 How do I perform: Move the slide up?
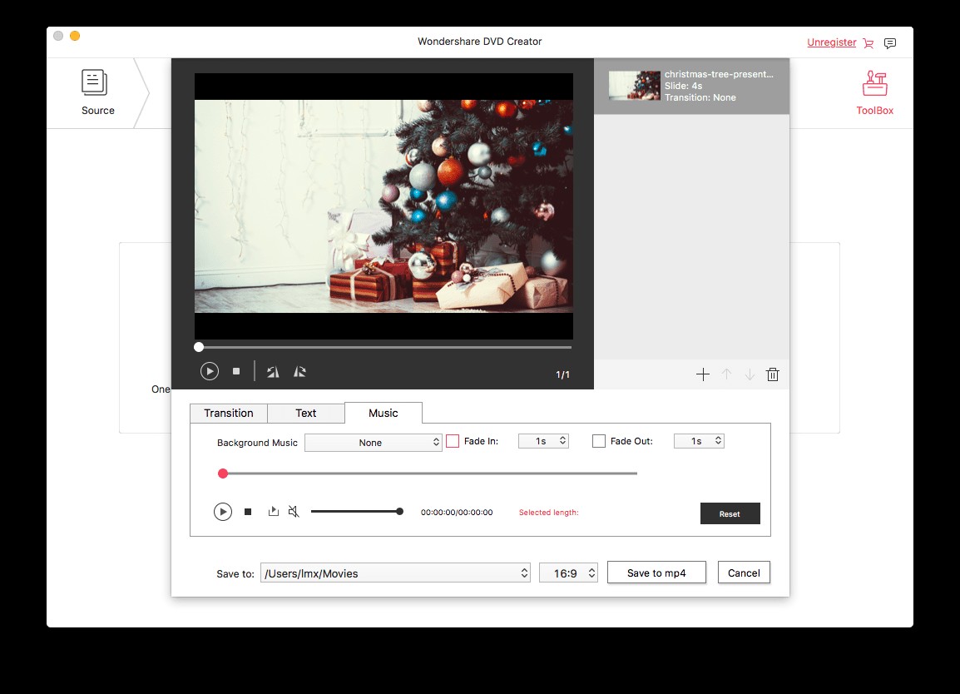pyautogui.click(x=726, y=374)
